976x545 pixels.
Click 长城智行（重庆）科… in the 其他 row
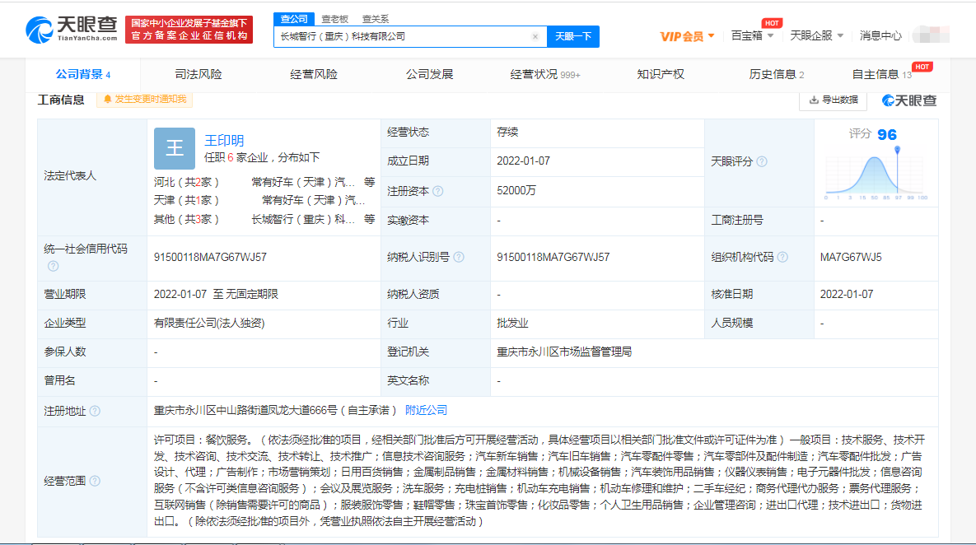coord(303,220)
